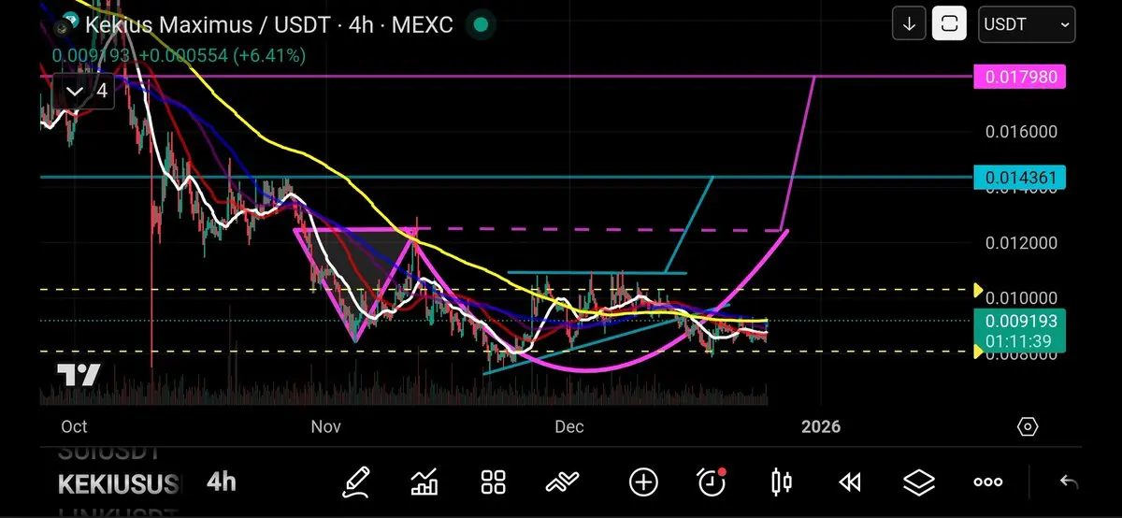Open the USDT currency dropdown
The width and height of the screenshot is (1122, 518).
click(x=1026, y=25)
